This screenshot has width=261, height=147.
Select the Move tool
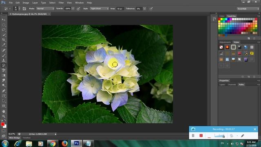pos(4,20)
